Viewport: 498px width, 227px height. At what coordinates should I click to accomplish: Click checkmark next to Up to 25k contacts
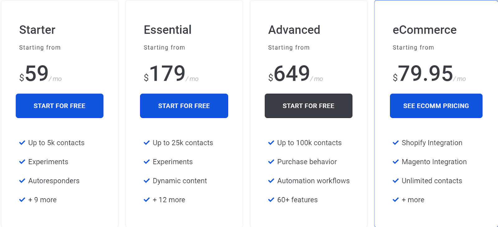pyautogui.click(x=147, y=143)
